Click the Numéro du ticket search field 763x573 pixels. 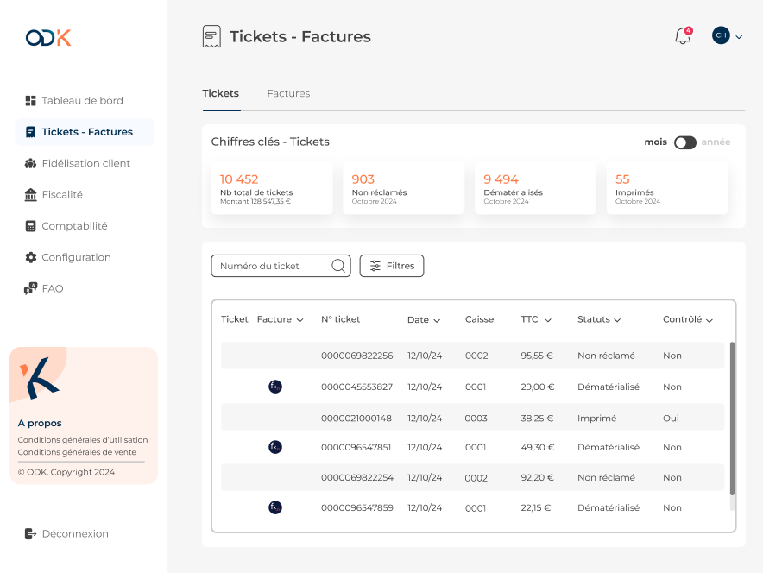281,266
